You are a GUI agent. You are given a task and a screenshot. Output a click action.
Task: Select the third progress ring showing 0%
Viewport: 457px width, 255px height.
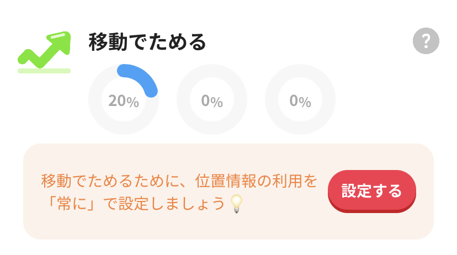point(300,99)
